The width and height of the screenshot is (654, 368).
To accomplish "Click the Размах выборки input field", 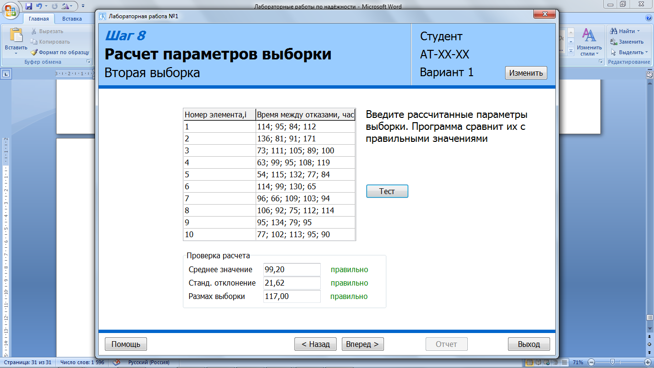I will pos(292,296).
